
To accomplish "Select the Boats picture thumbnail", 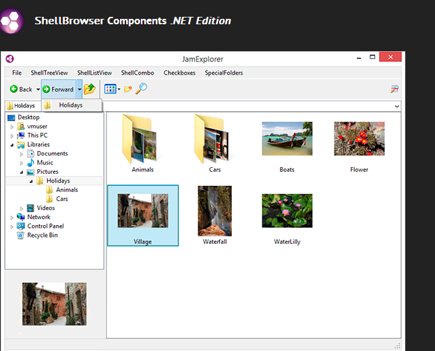I will (x=287, y=139).
